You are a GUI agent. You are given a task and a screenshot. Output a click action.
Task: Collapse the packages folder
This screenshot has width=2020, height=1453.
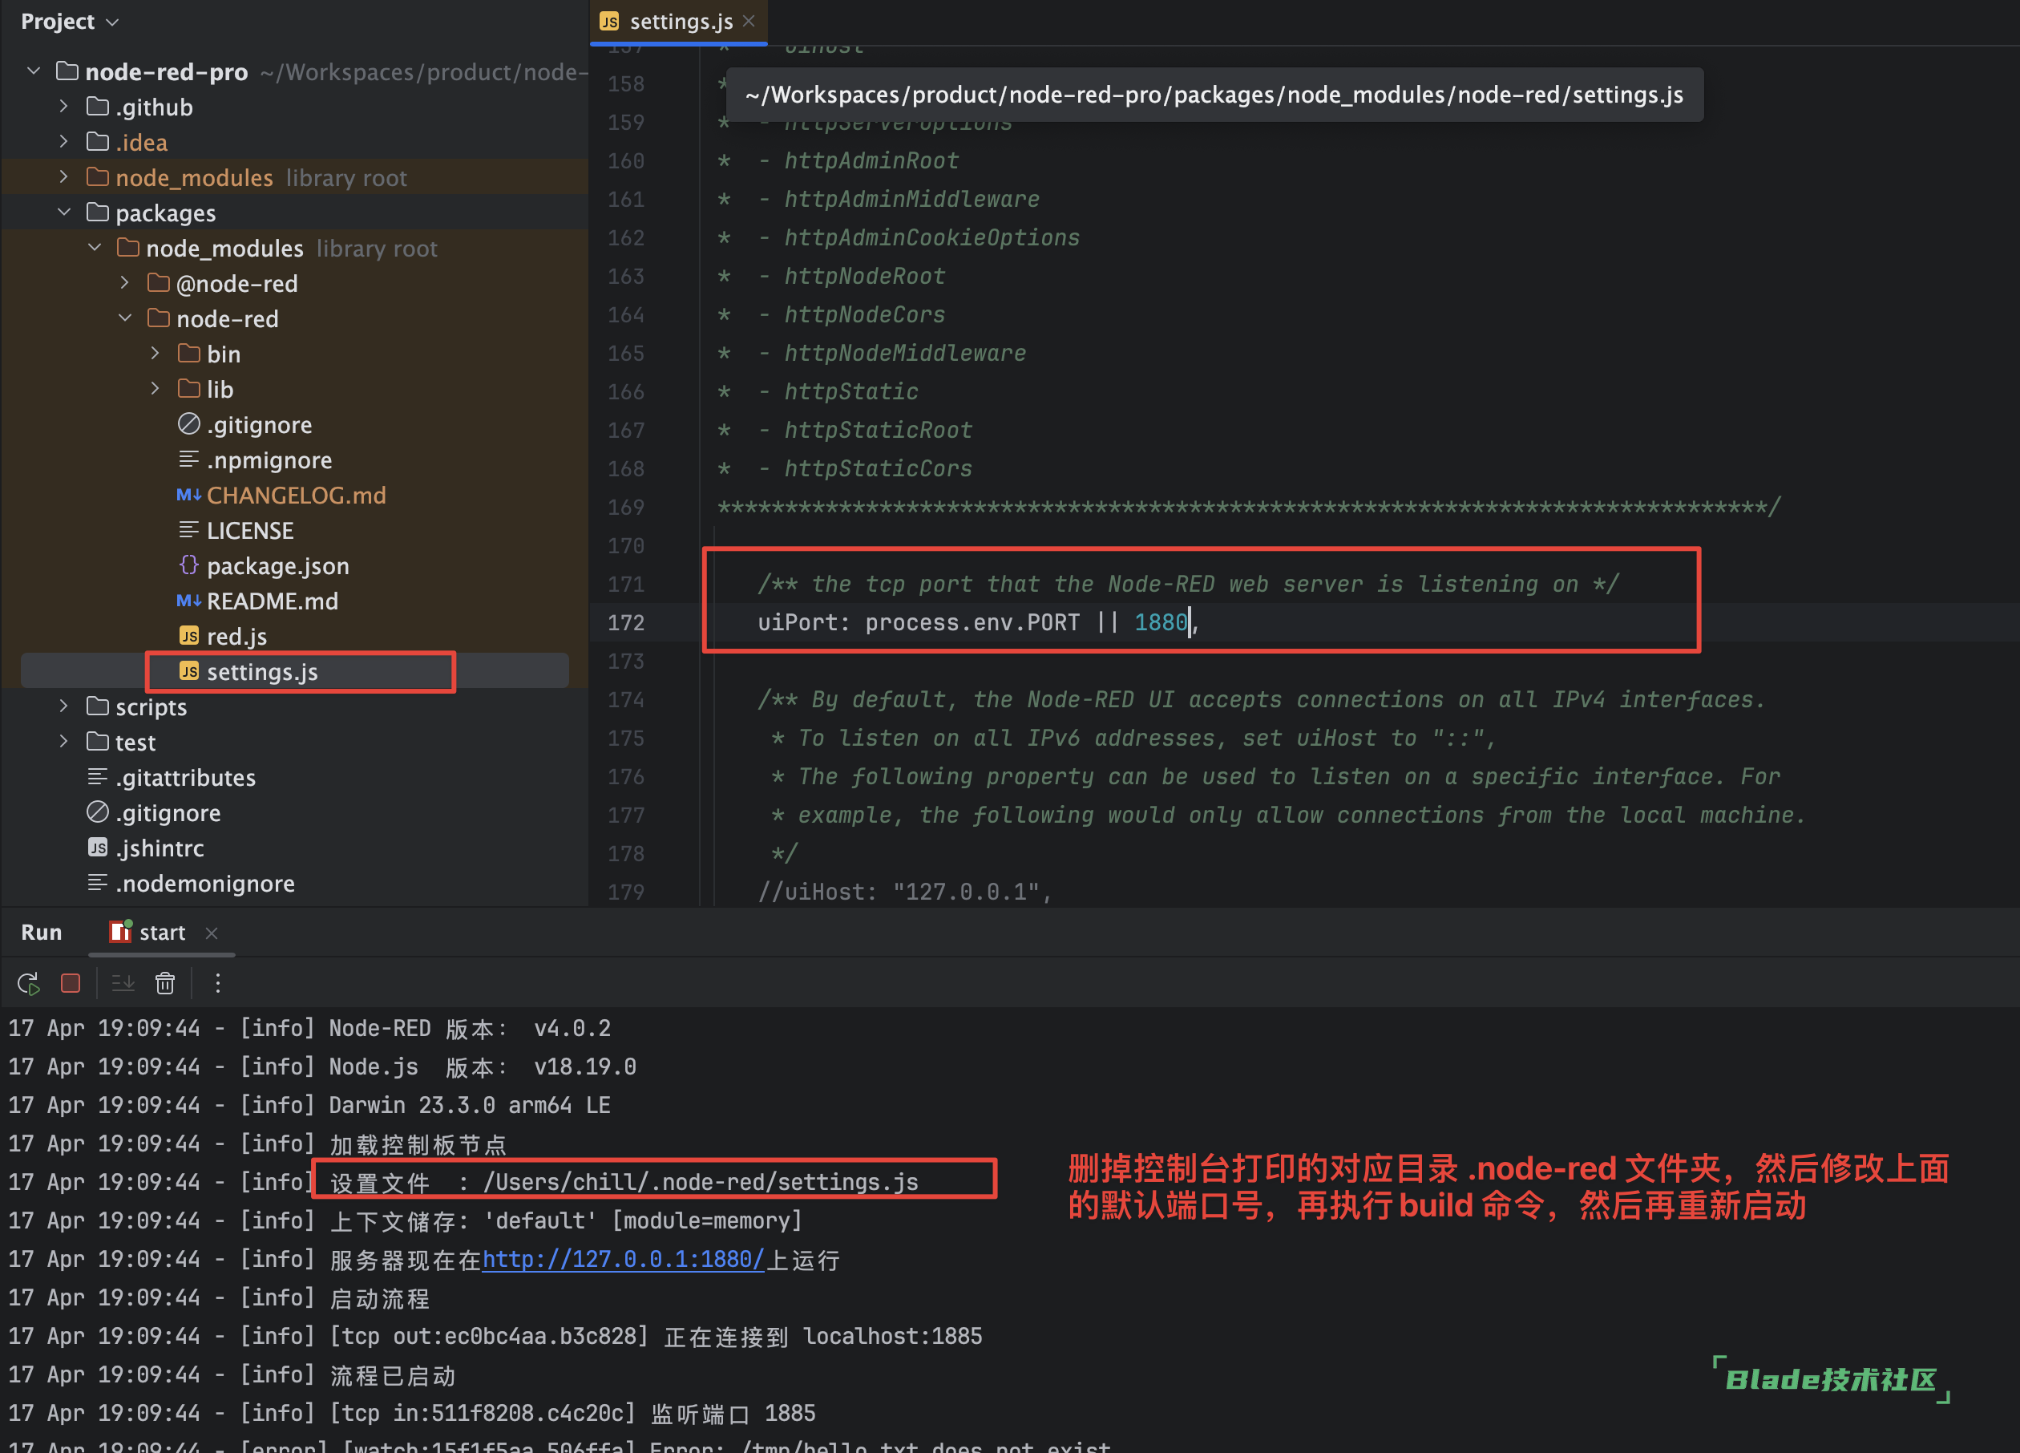coord(63,212)
